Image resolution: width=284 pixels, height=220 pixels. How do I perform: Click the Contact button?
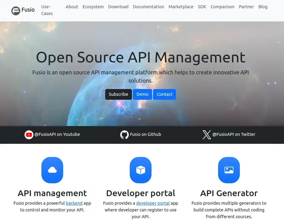tap(164, 94)
